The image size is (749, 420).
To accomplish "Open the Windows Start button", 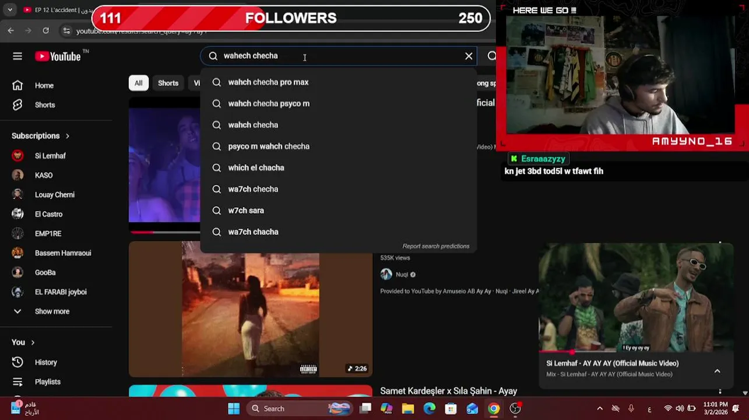I will (234, 408).
